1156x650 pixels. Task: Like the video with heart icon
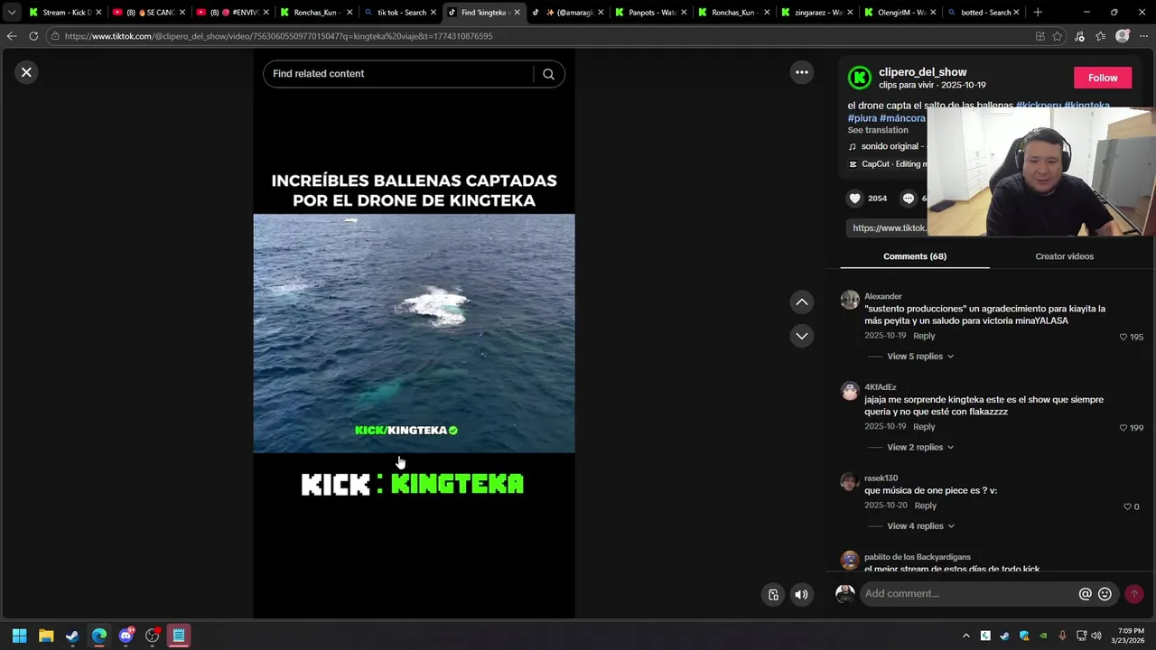pos(855,199)
